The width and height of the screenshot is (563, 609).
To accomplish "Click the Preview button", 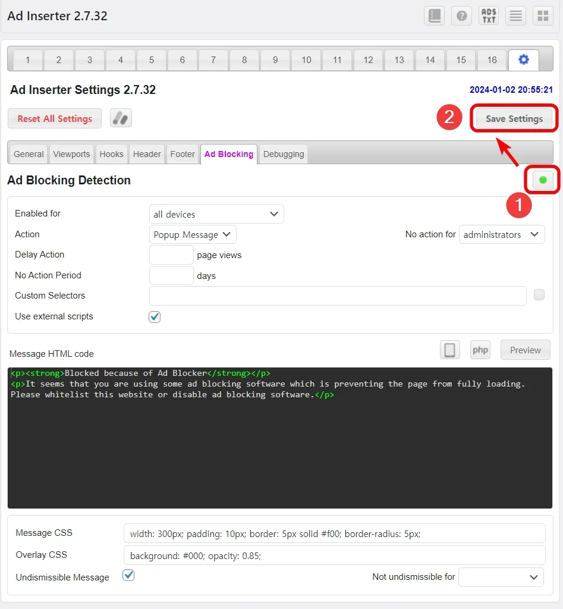I will [x=526, y=350].
